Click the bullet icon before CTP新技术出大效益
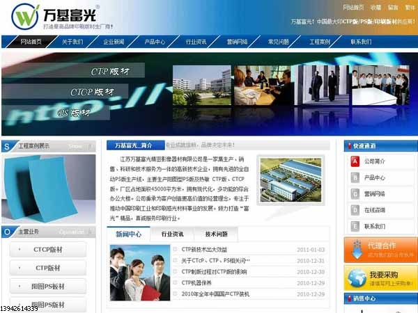The image size is (418, 313). tap(175, 250)
